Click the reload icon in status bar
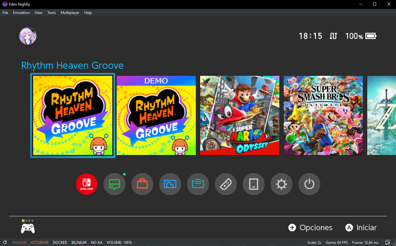396x246 pixels. point(5,243)
